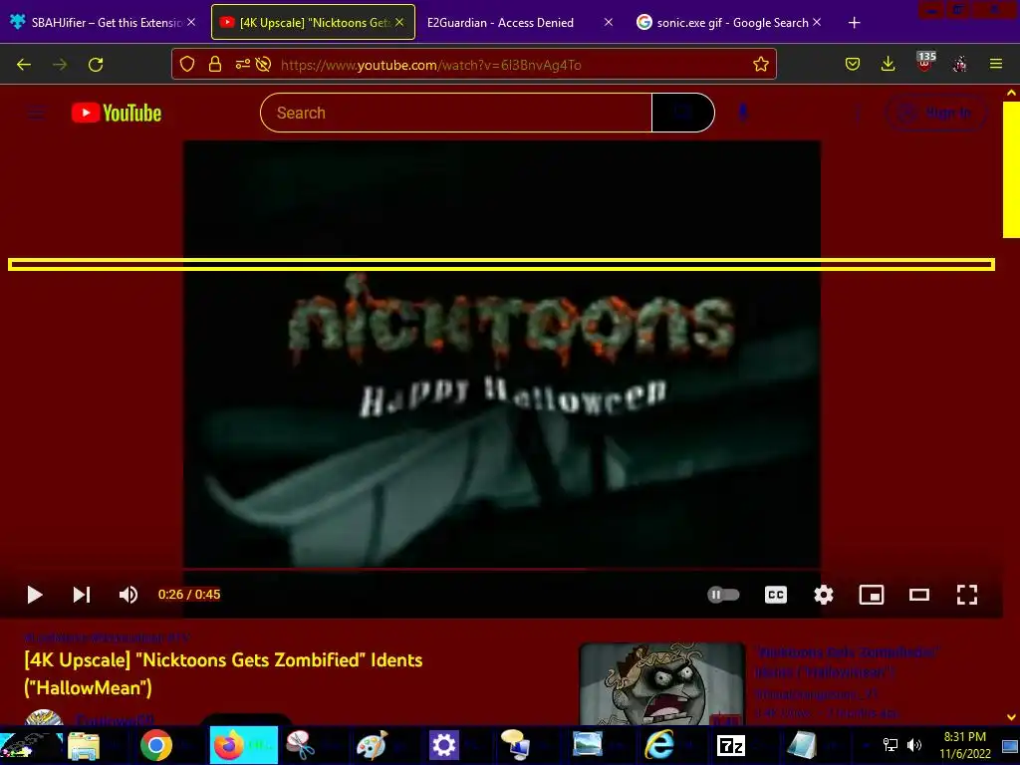Open PC Settings gear on taskbar

(x=444, y=745)
